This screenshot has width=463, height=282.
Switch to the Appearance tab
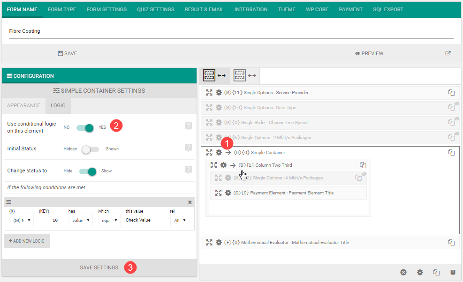tap(23, 106)
